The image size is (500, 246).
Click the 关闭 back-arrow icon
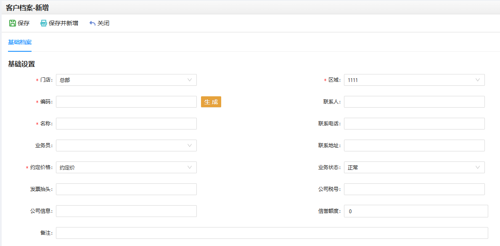[93, 23]
